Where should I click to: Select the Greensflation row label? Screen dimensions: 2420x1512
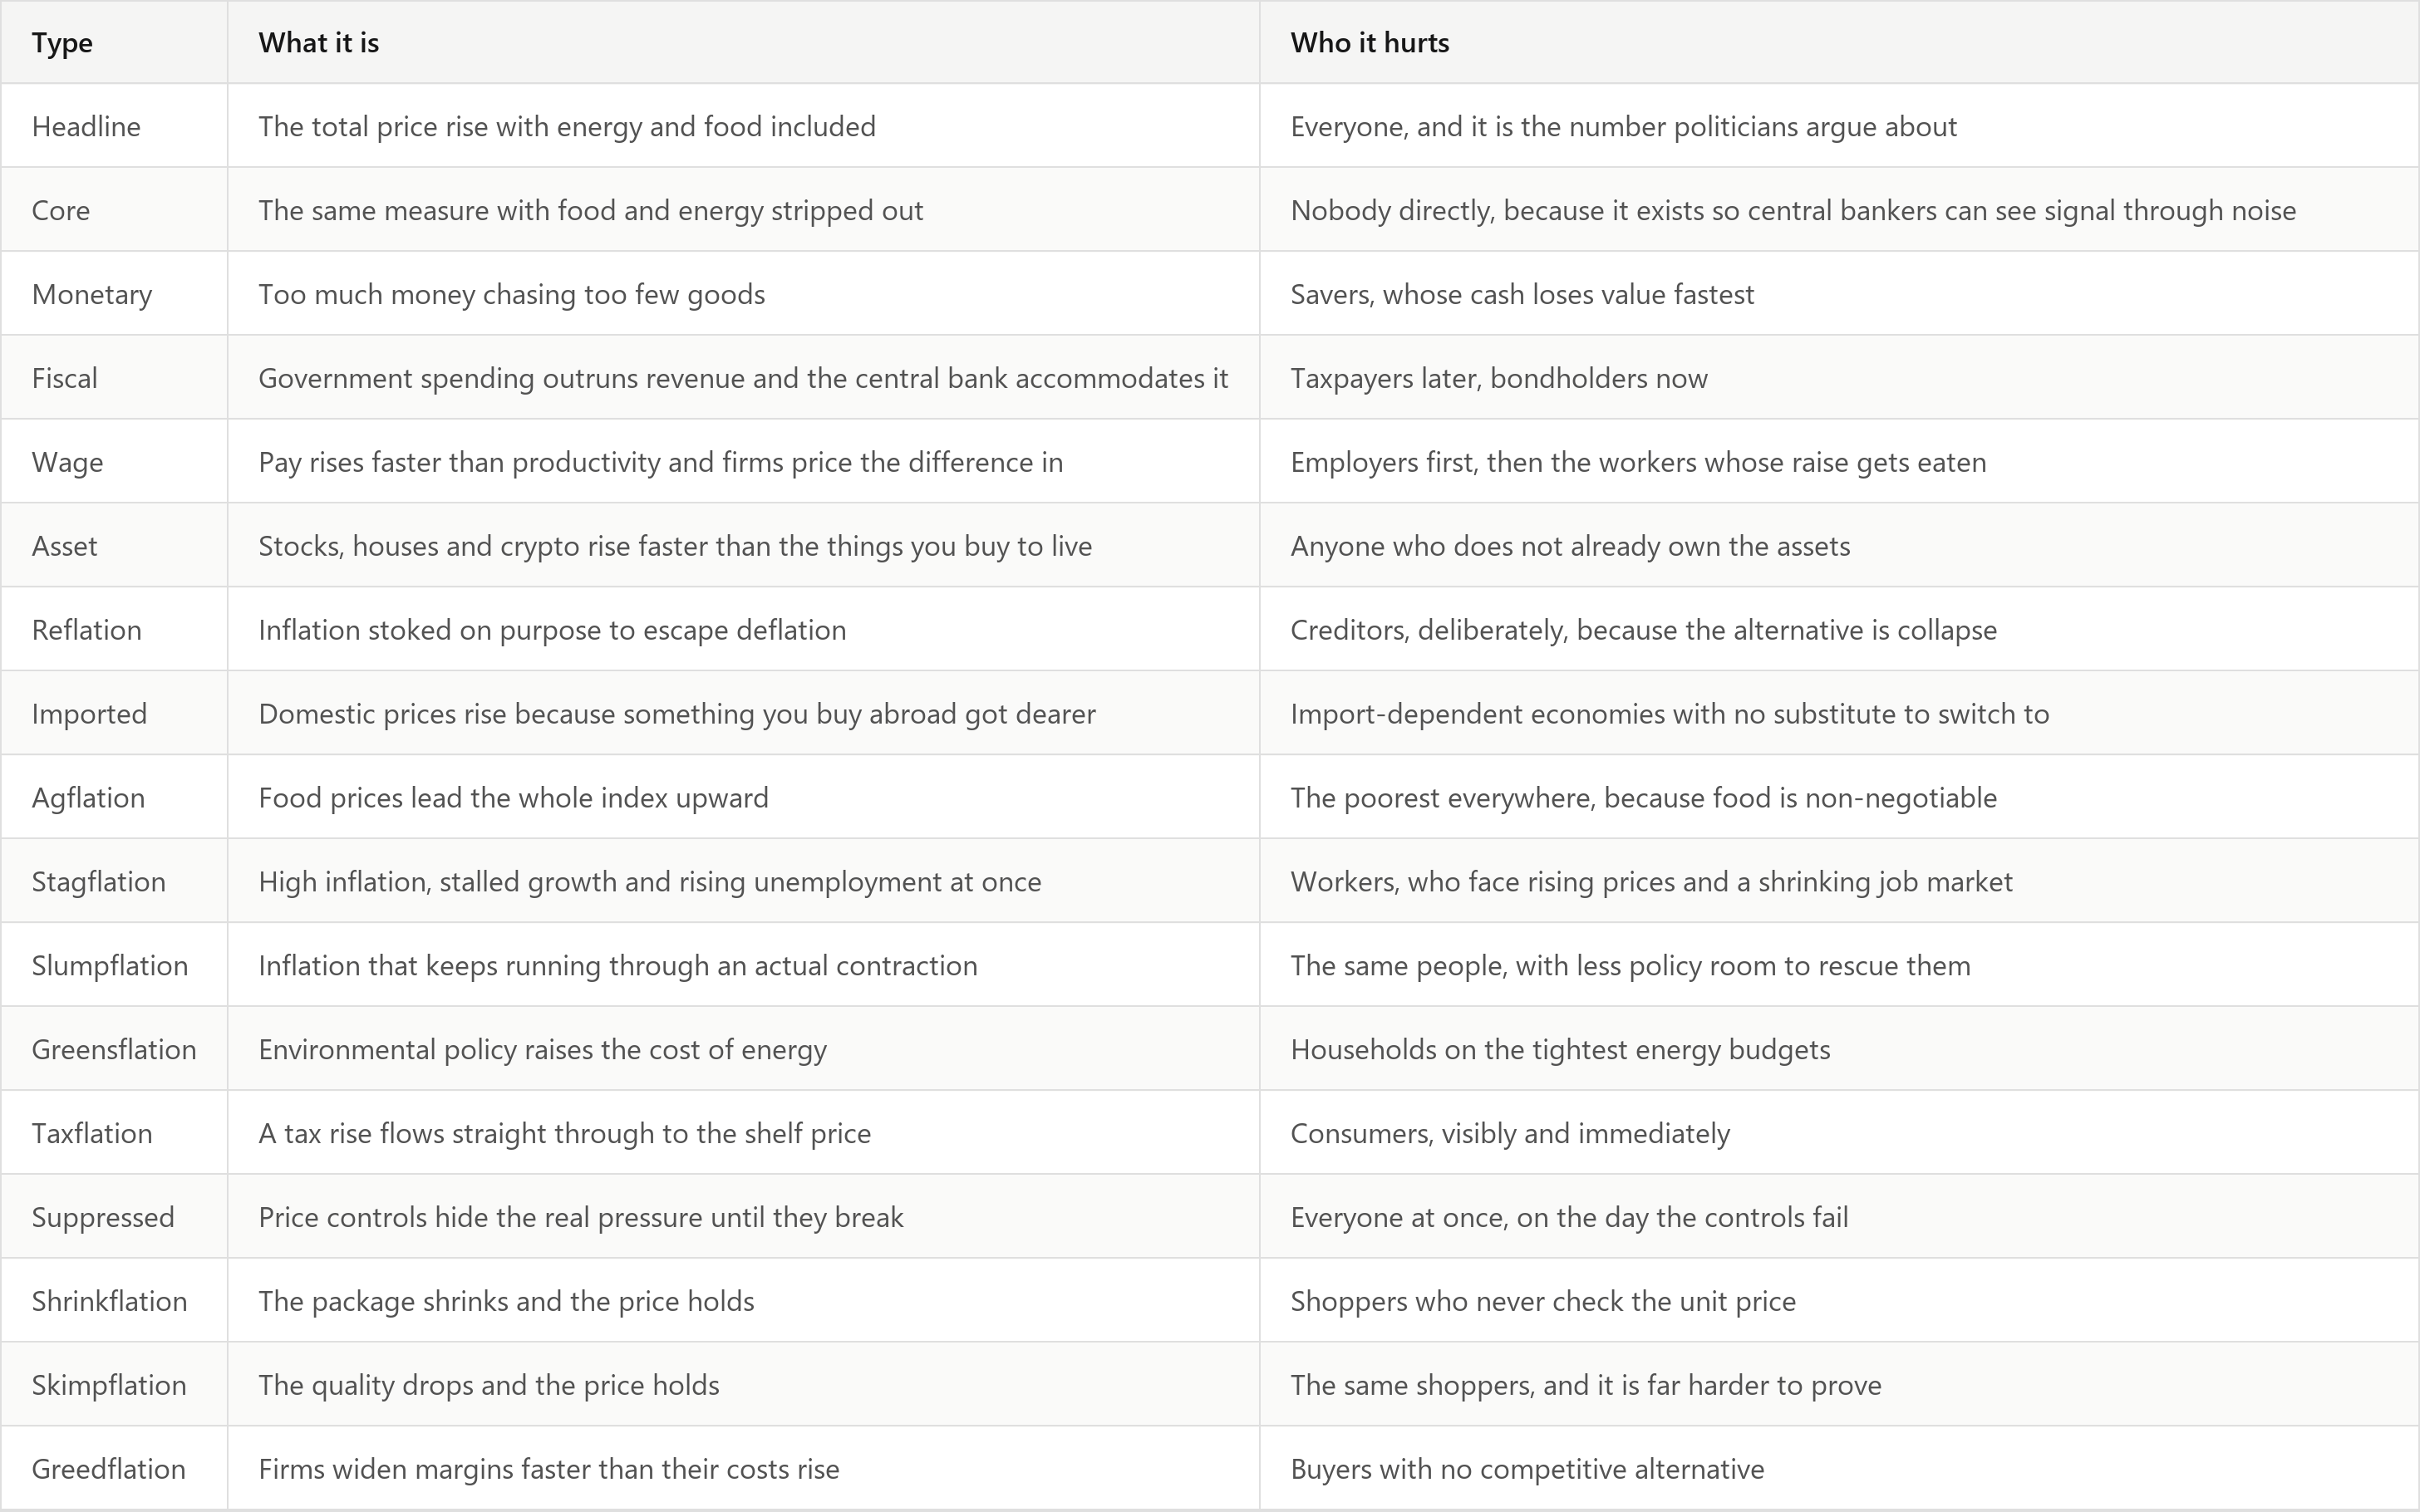point(114,1050)
